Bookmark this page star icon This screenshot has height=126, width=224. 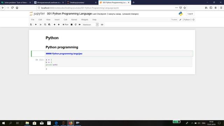pyautogui.click(x=185, y=8)
